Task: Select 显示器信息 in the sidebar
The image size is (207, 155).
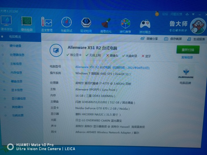Action: click(x=18, y=99)
